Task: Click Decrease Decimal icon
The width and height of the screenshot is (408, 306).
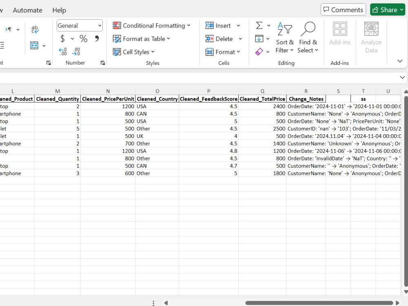Action: click(x=76, y=51)
